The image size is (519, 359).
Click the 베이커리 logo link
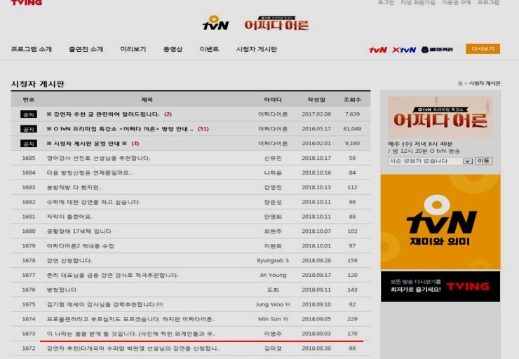point(436,50)
